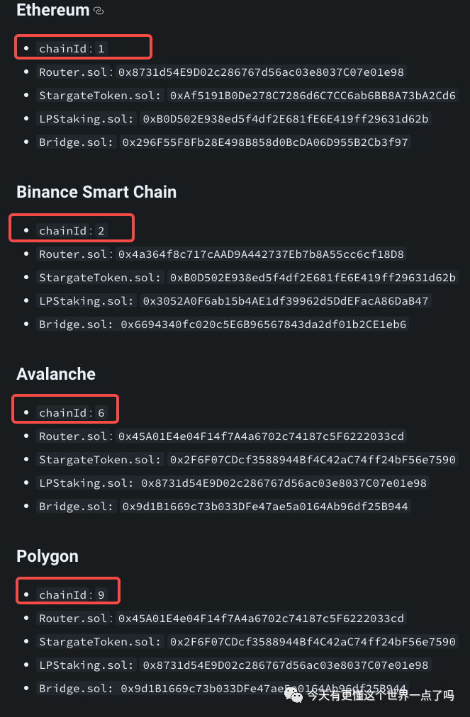Click the Ethereum chainId value 1
Screen dimensions: 470x717
point(101,48)
